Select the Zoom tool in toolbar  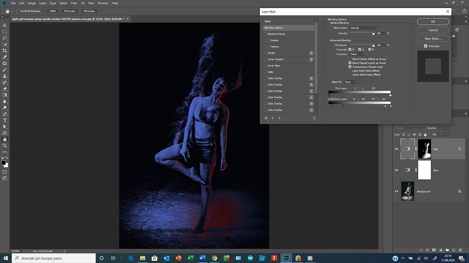pos(5,145)
